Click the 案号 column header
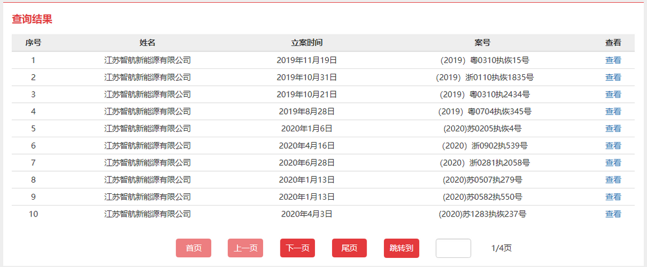 point(483,43)
